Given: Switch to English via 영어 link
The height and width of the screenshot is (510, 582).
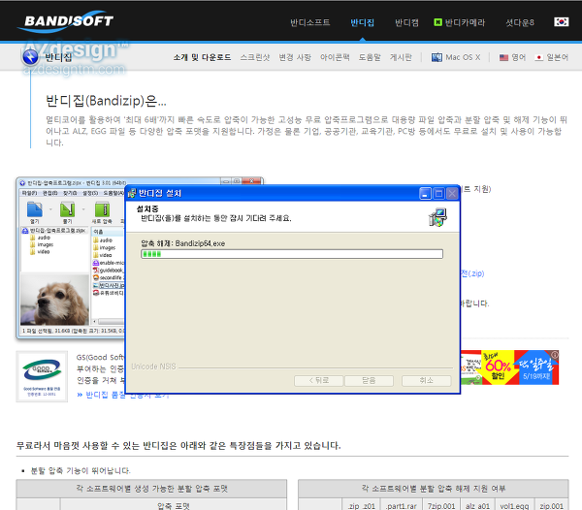Looking at the screenshot, I should point(519,57).
